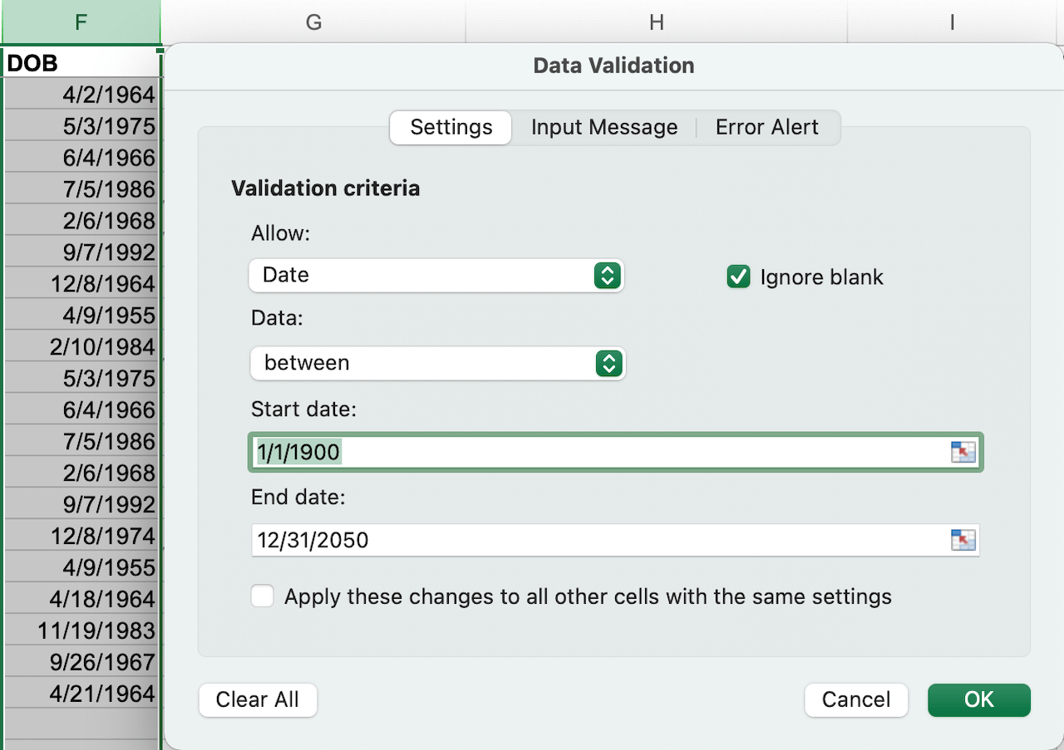This screenshot has height=750, width=1064.
Task: Click the Clear All button
Action: click(x=258, y=699)
